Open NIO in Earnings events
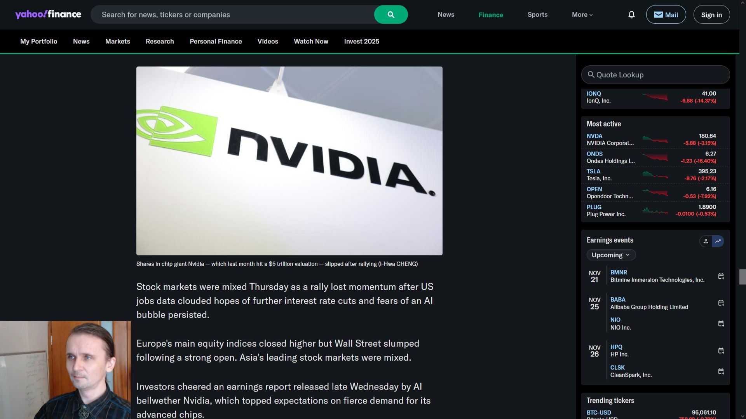 pos(615,320)
